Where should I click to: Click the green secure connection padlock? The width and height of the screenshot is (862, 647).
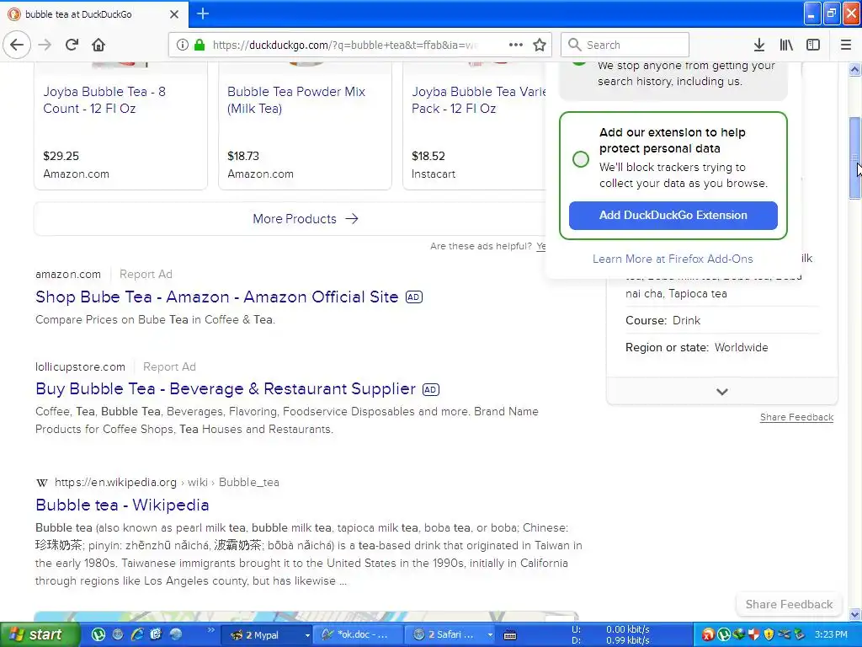point(200,45)
